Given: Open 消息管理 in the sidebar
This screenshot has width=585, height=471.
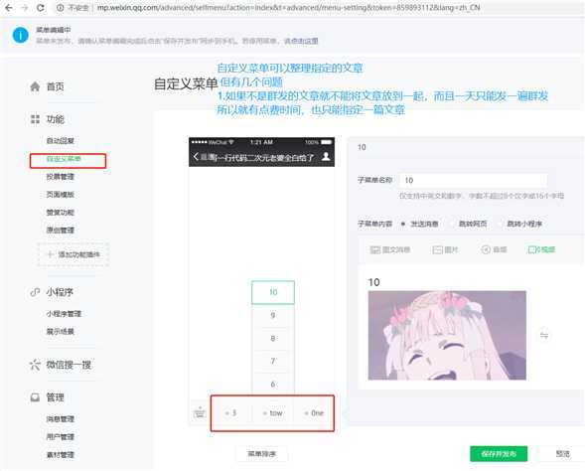Looking at the screenshot, I should pos(60,419).
